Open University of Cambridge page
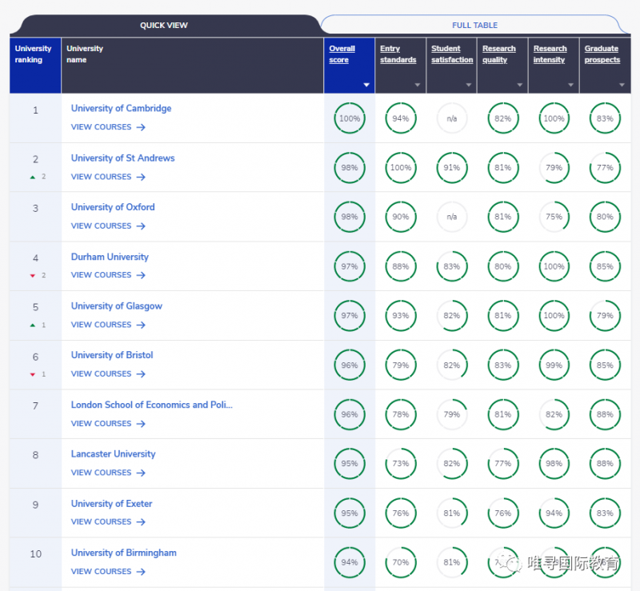 click(121, 108)
